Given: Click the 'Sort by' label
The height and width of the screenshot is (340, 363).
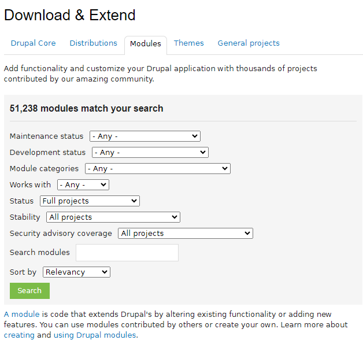Looking at the screenshot, I should pyautogui.click(x=23, y=272).
